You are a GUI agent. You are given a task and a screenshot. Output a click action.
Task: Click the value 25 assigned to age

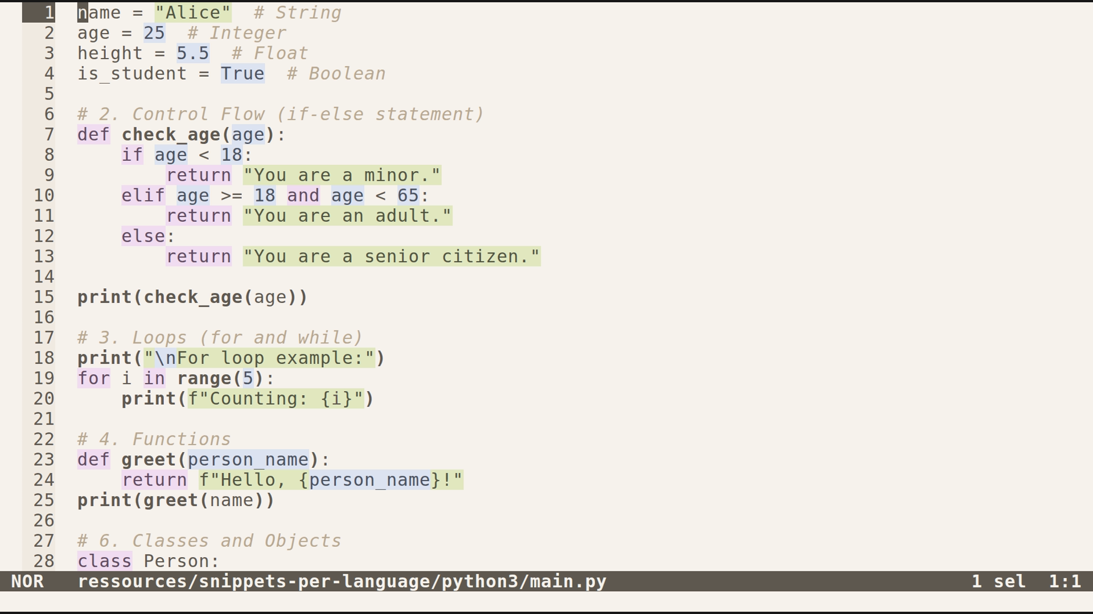[154, 32]
